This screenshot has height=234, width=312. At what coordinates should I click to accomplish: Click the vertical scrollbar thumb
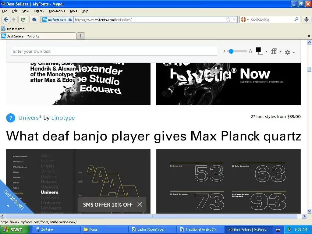309,69
